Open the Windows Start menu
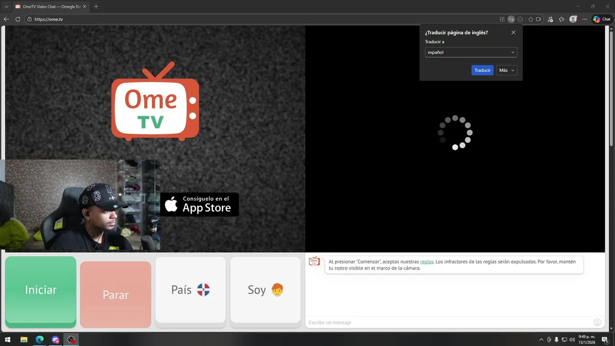This screenshot has height=346, width=615. point(8,340)
